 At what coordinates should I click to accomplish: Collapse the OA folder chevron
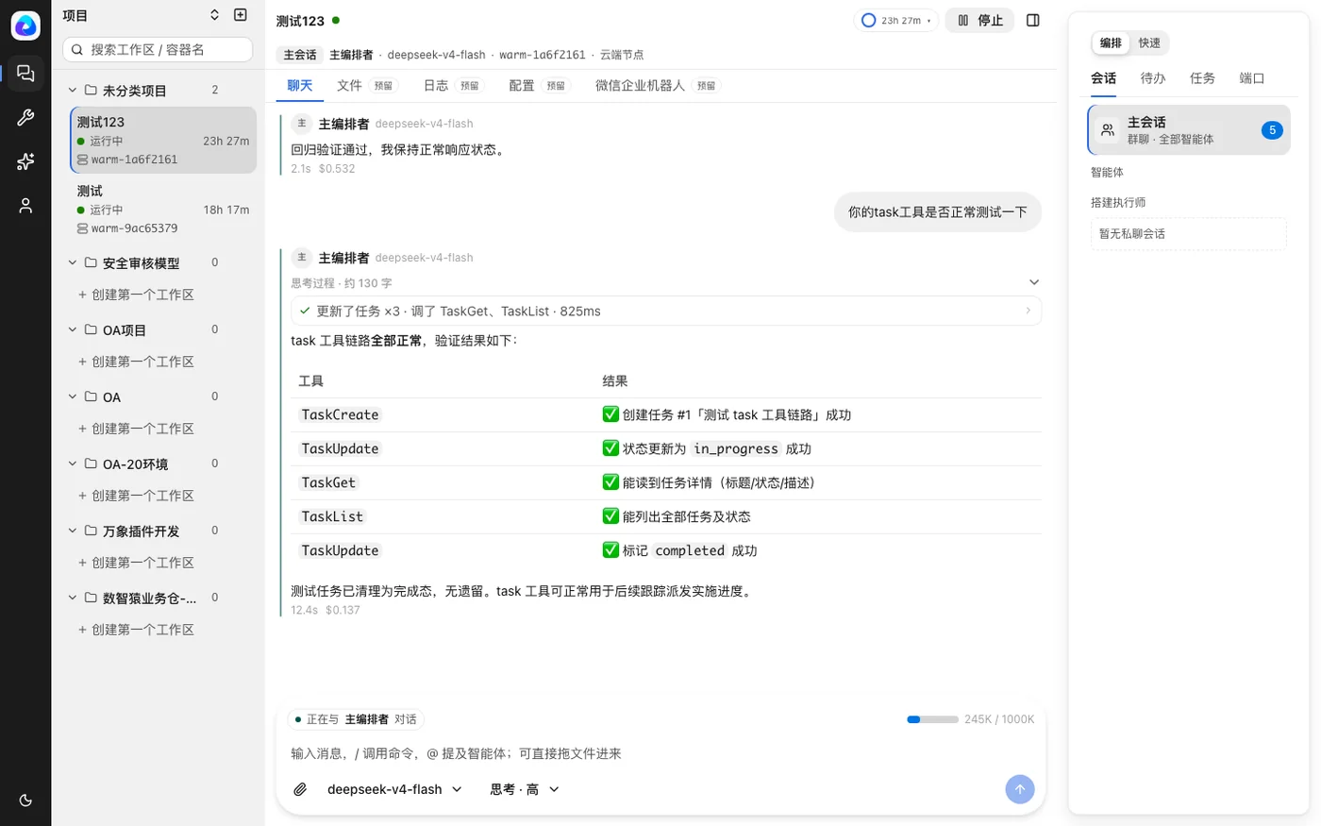(x=73, y=396)
